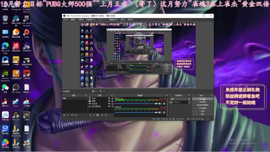Open Settings (设置) from Controls panel
The width and height of the screenshot is (270, 152).
(202, 111)
